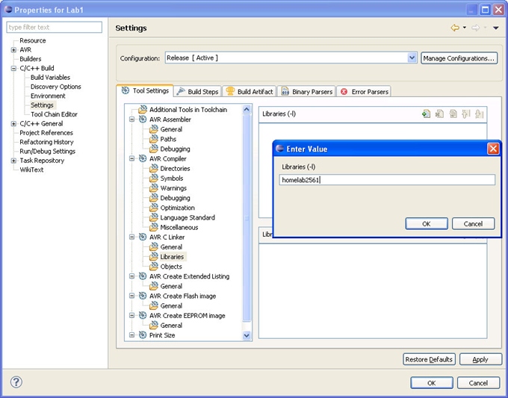Screen dimensions: 508x398
Task: Click the Add library icon in the Libraries toolbar
Action: point(426,114)
